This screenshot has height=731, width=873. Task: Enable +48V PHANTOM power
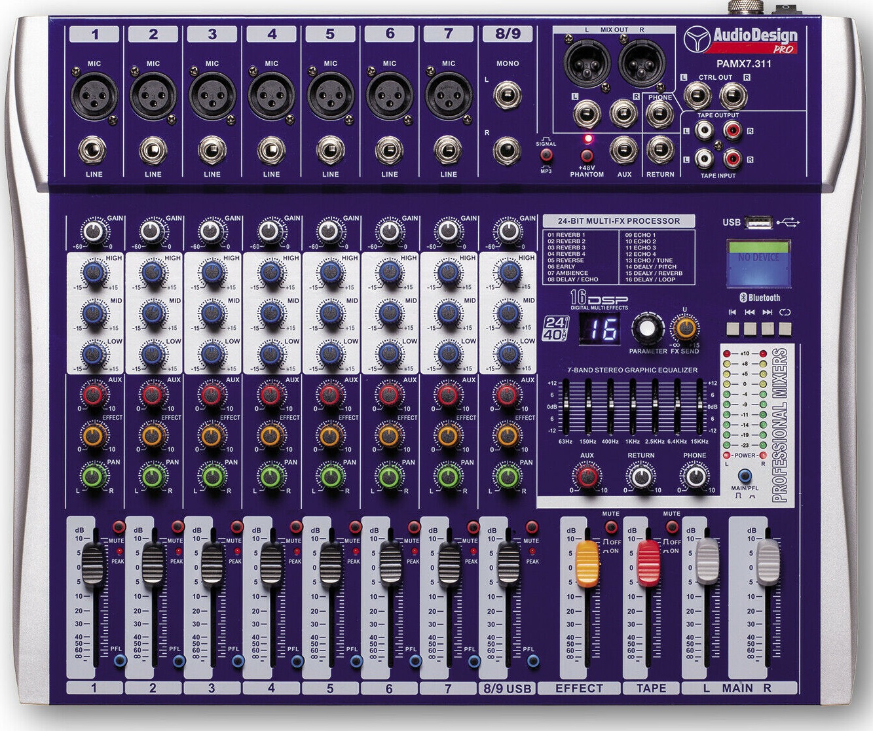click(x=587, y=156)
